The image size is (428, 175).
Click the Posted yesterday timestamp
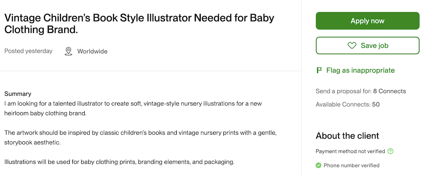point(28,51)
